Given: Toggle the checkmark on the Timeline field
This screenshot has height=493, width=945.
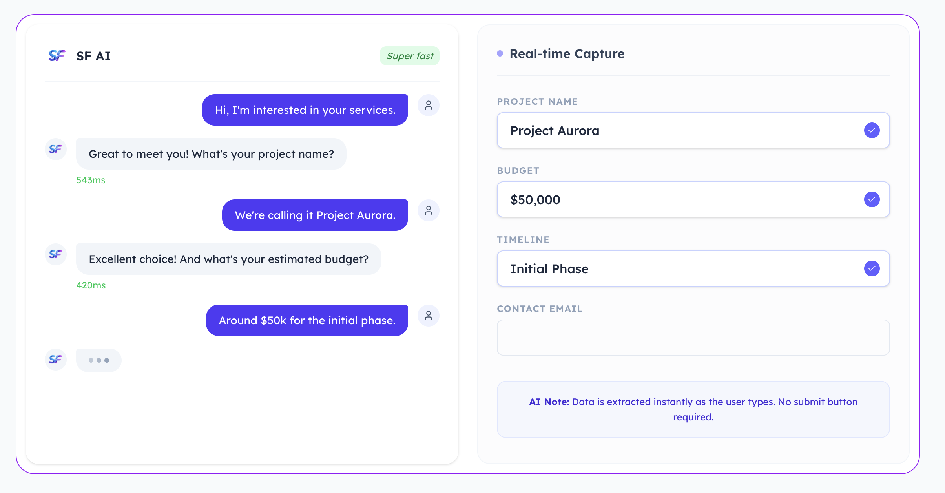Looking at the screenshot, I should pos(872,268).
